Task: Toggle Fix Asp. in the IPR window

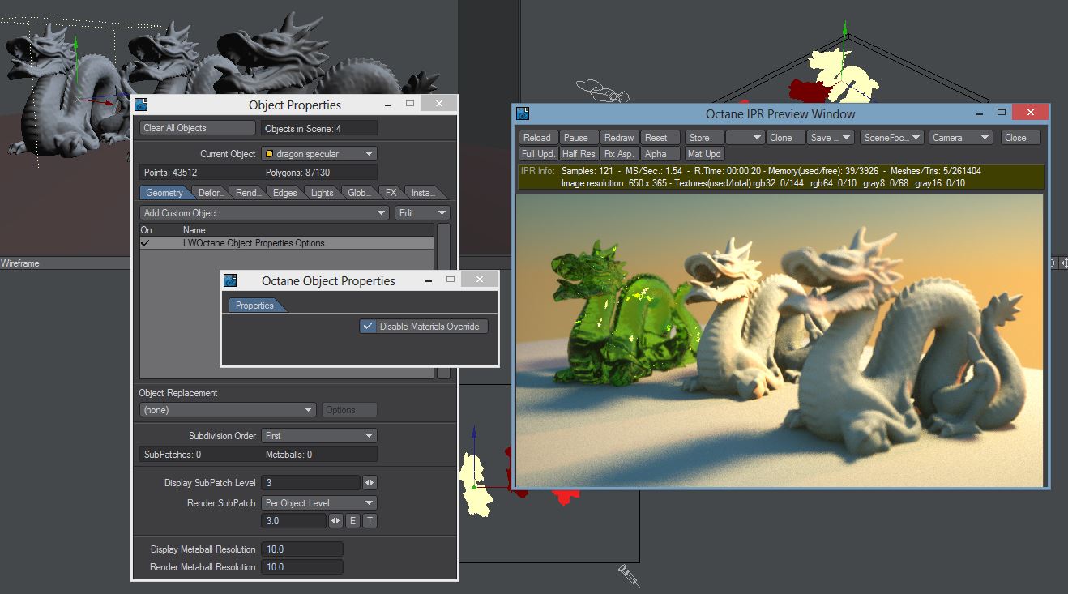Action: (x=619, y=154)
